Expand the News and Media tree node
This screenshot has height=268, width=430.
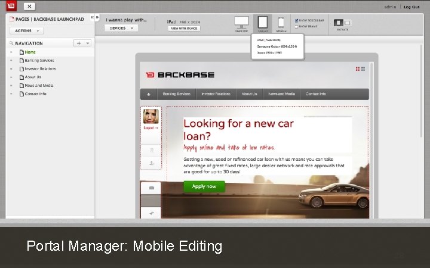(11, 85)
